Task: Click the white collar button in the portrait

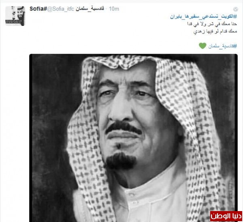Action: tap(132, 195)
